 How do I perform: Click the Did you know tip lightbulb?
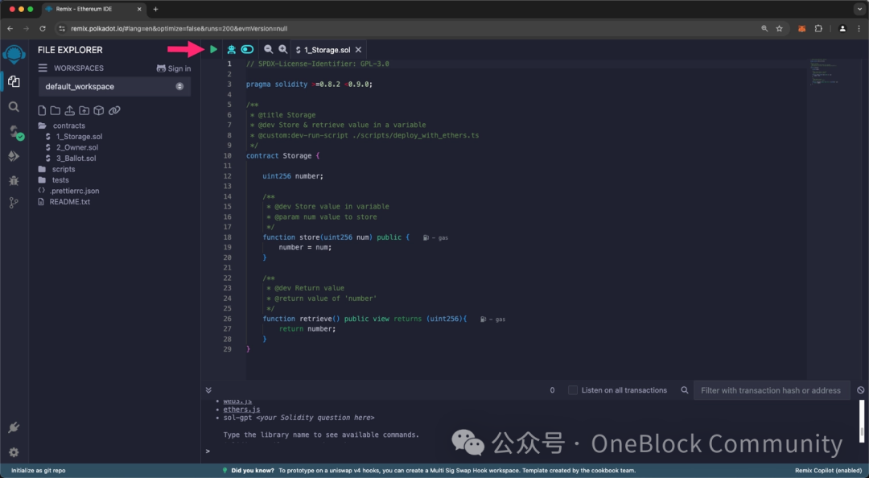pos(224,470)
